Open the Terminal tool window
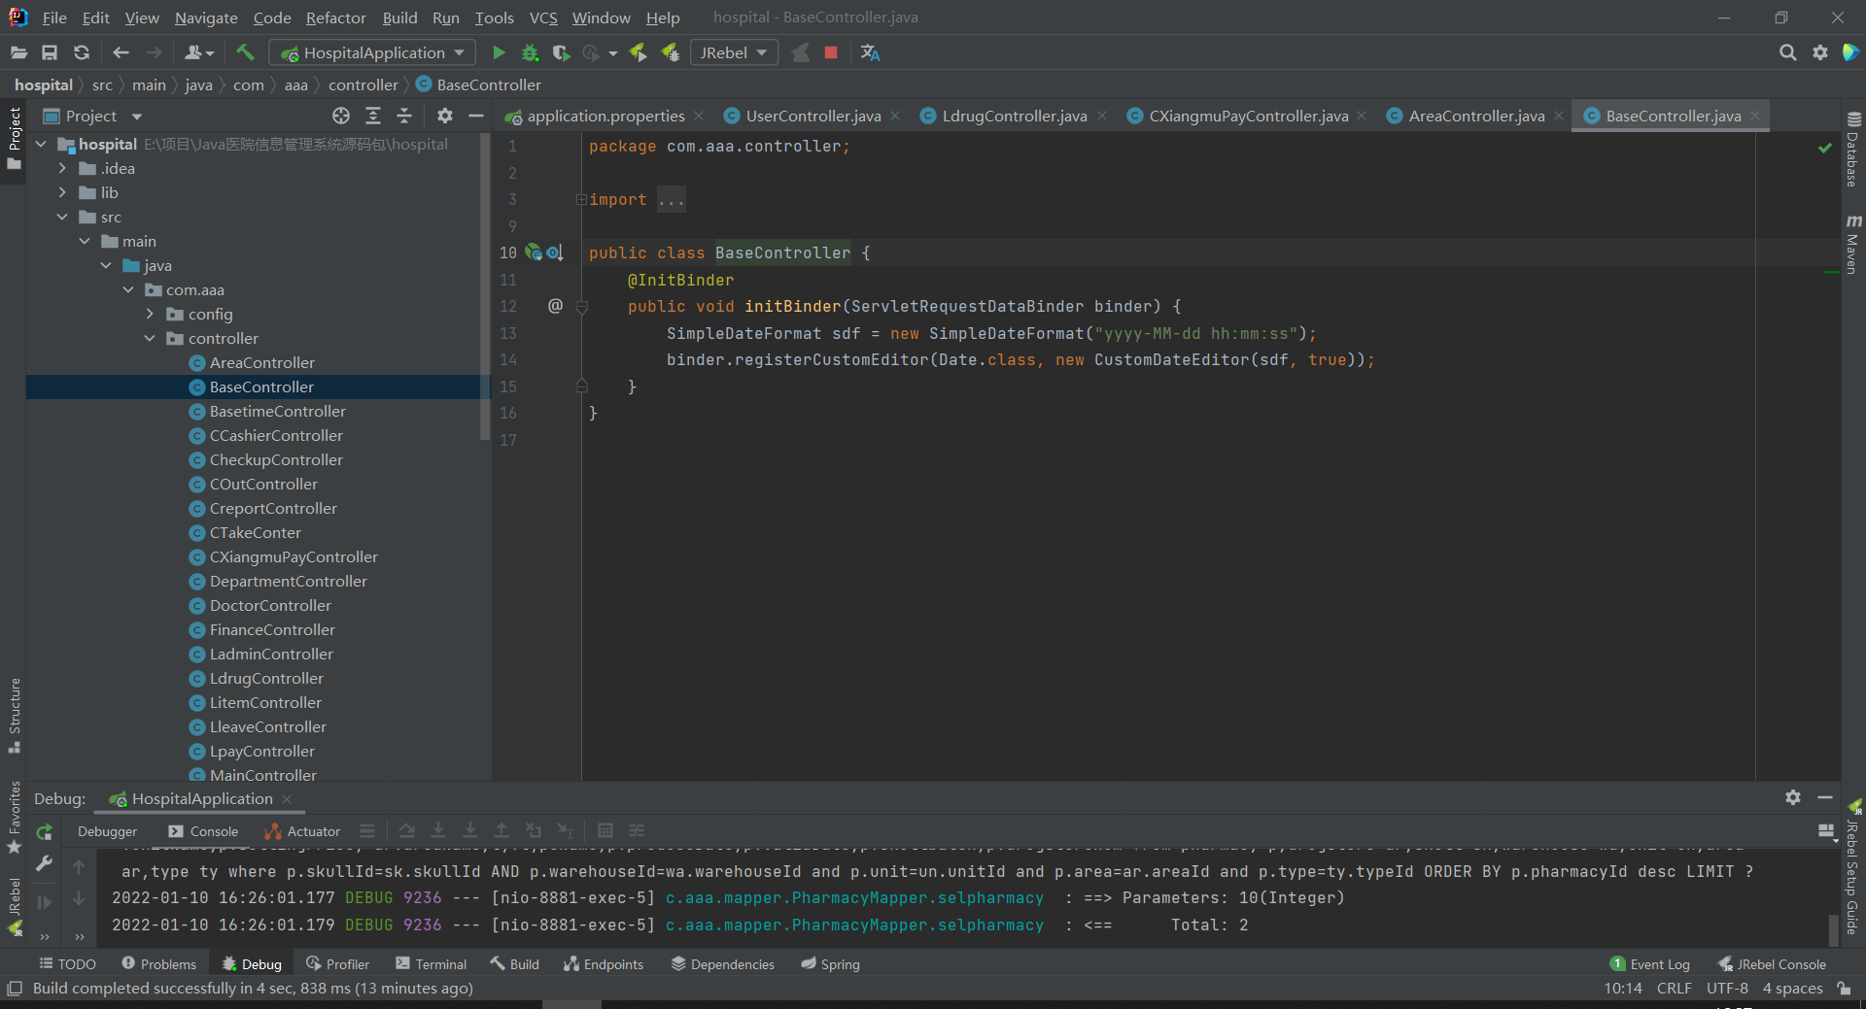This screenshot has height=1009, width=1866. point(432,964)
